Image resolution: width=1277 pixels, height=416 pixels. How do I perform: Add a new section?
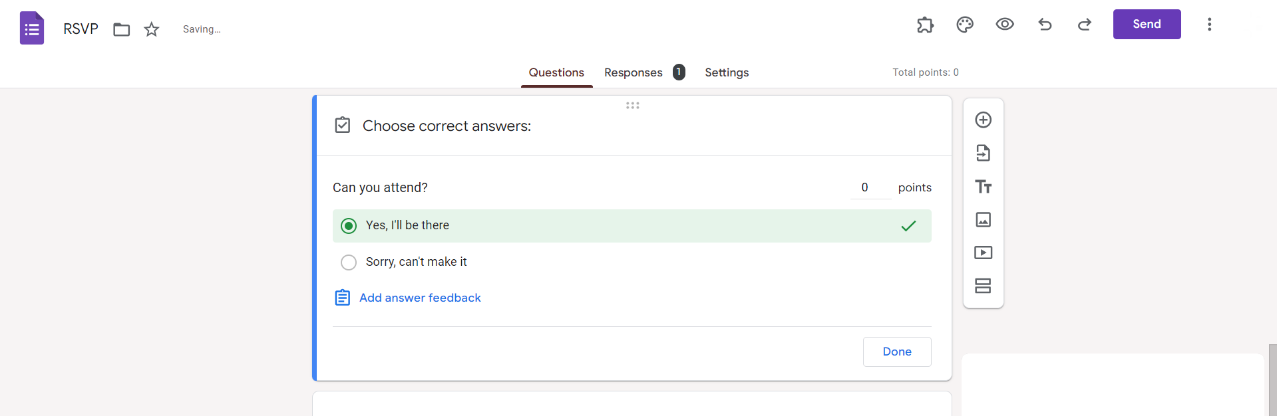point(983,286)
